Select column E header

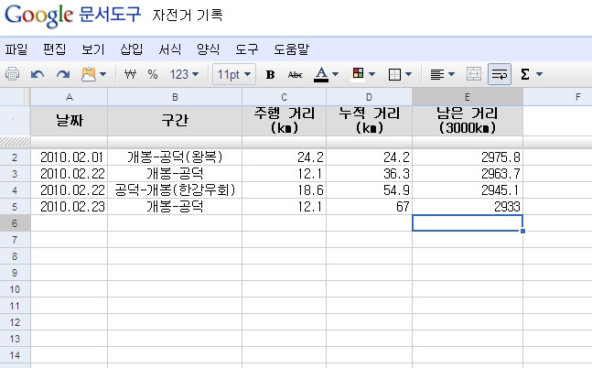click(468, 97)
